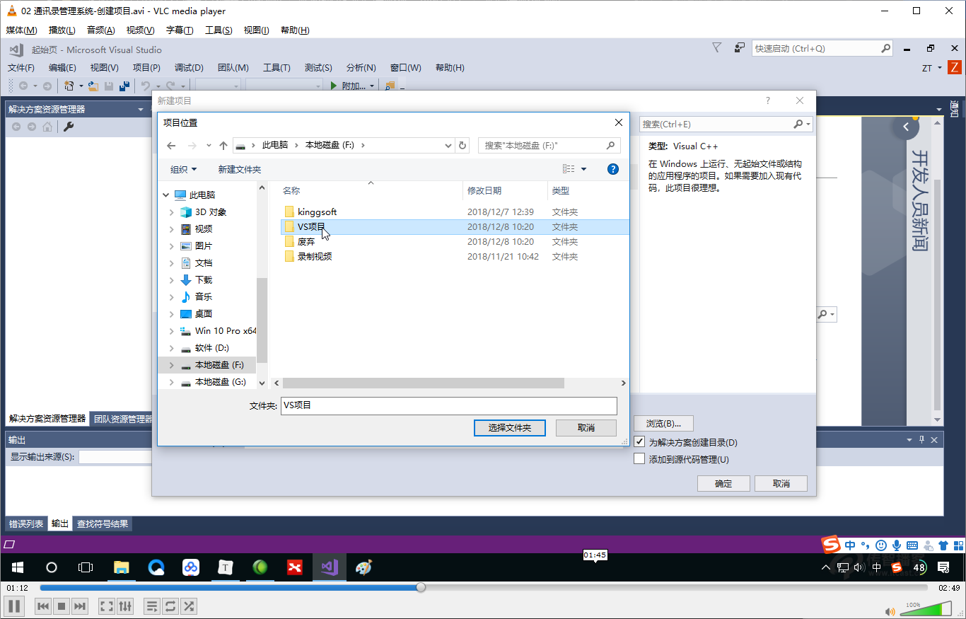Viewport: 966px width, 619px height.
Task: Toggle VLC fullscreen mode
Action: click(x=107, y=606)
